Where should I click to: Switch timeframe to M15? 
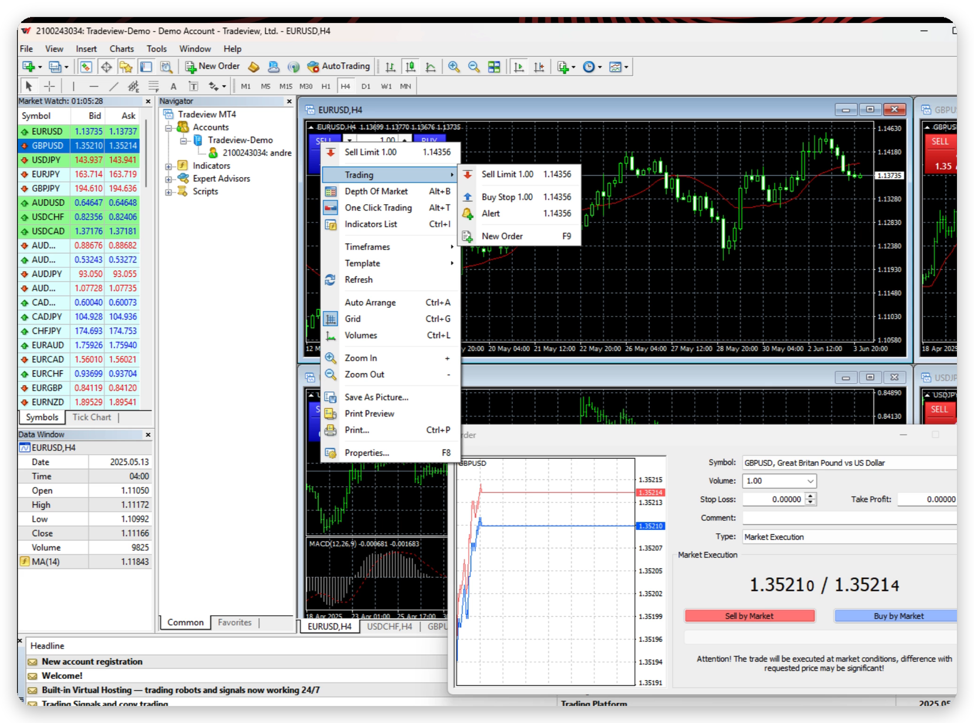[286, 86]
